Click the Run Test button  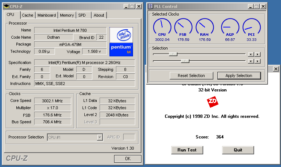(187, 150)
